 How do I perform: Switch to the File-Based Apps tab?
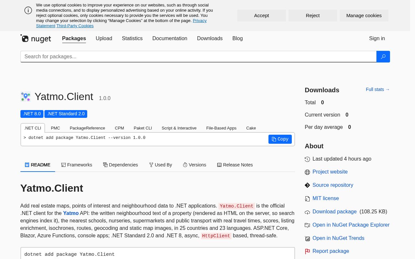click(x=221, y=128)
